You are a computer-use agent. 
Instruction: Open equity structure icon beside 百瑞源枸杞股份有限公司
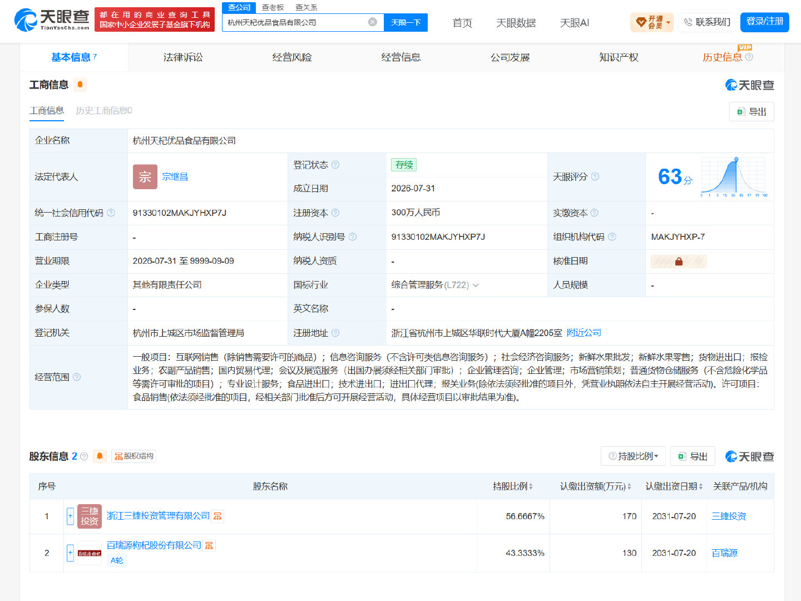209,545
